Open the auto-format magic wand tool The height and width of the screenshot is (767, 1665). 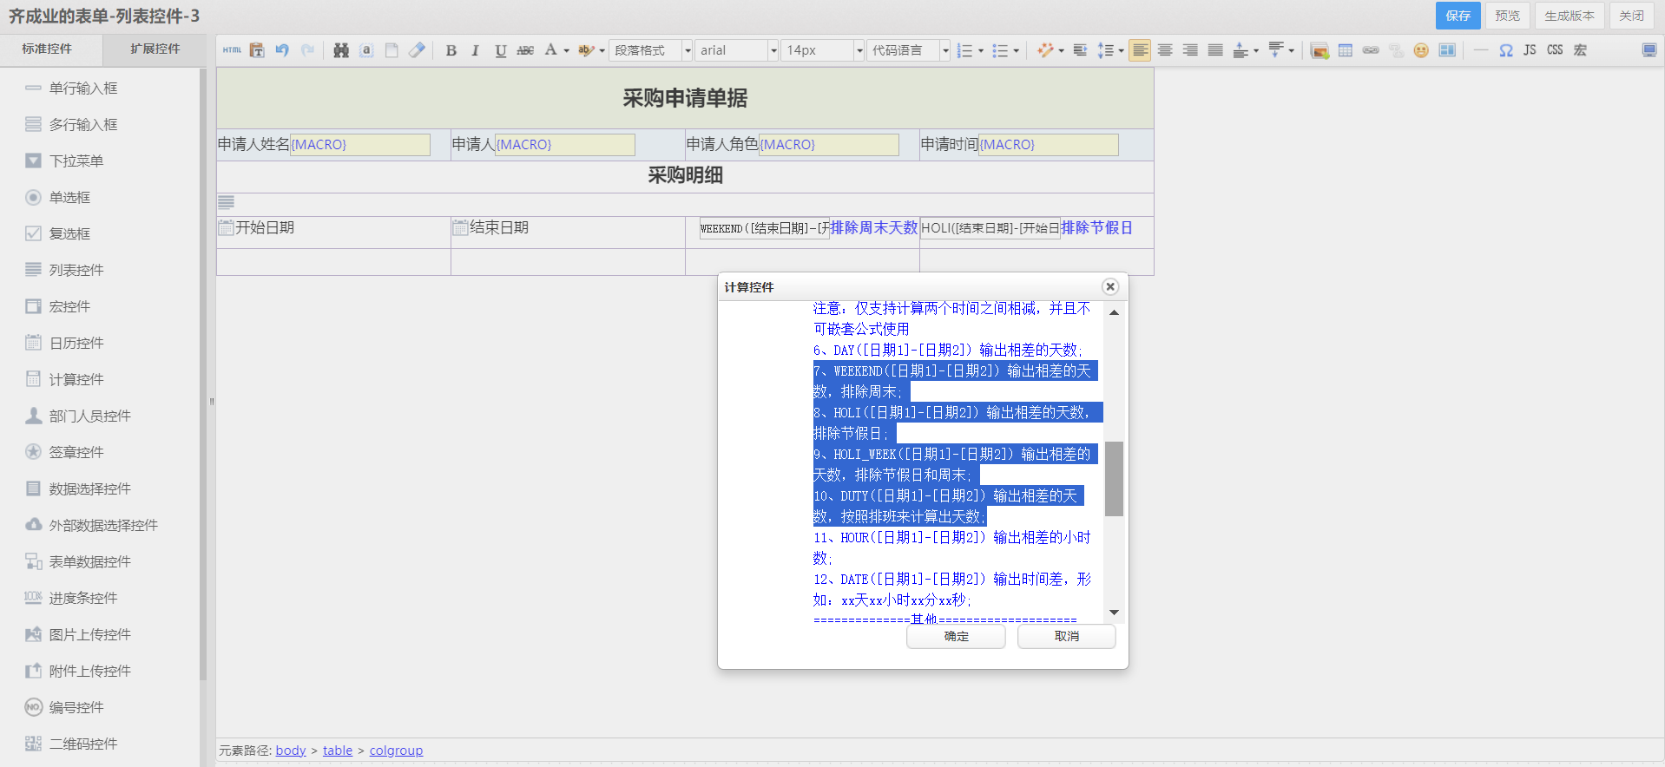(1044, 50)
